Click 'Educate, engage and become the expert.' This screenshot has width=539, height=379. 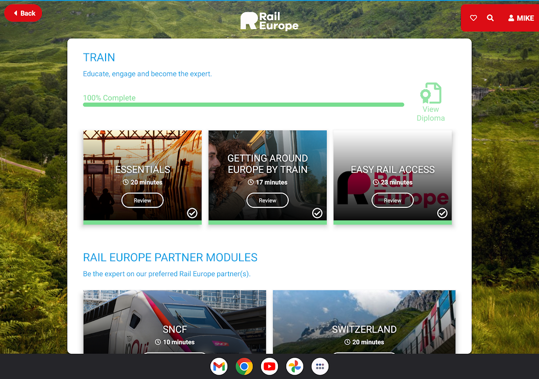point(147,73)
